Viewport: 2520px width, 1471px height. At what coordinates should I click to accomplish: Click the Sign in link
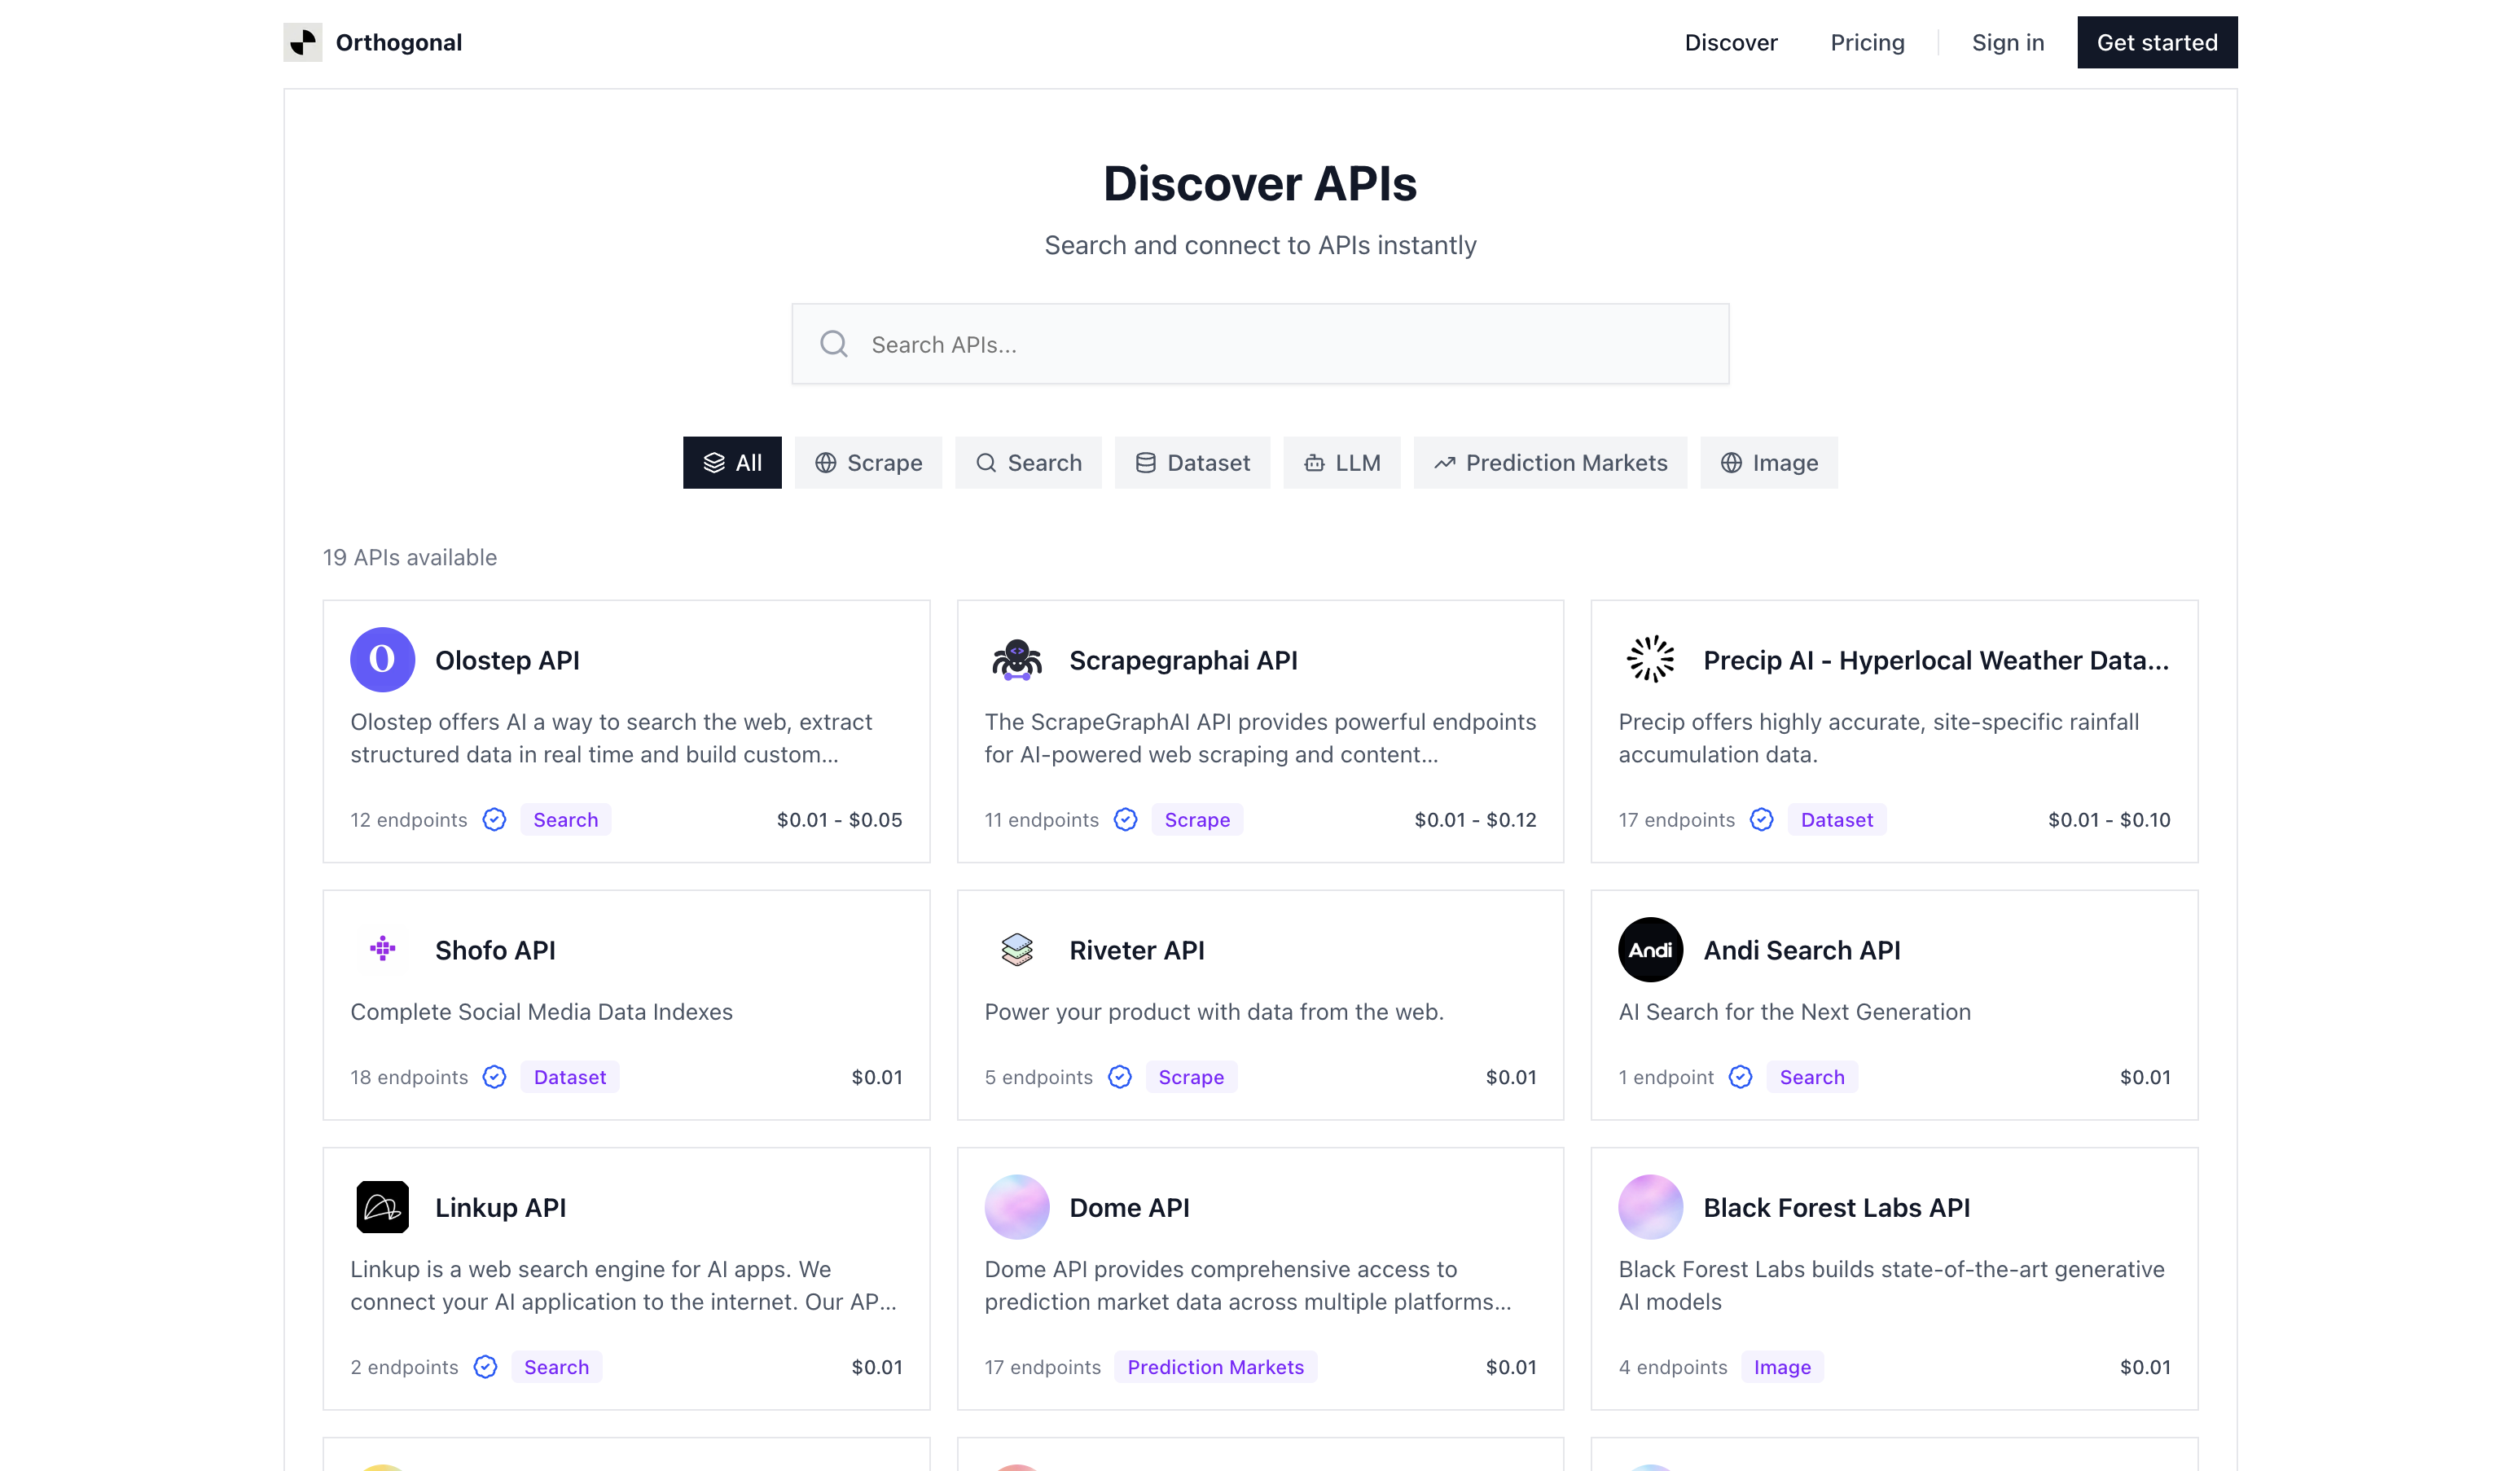pos(2007,42)
